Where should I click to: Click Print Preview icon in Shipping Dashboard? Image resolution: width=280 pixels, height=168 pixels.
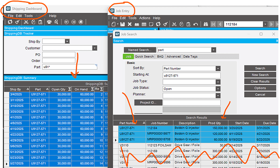[56, 22]
